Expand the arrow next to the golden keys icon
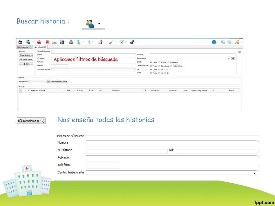The width and height of the screenshot is (275, 206). point(242,42)
